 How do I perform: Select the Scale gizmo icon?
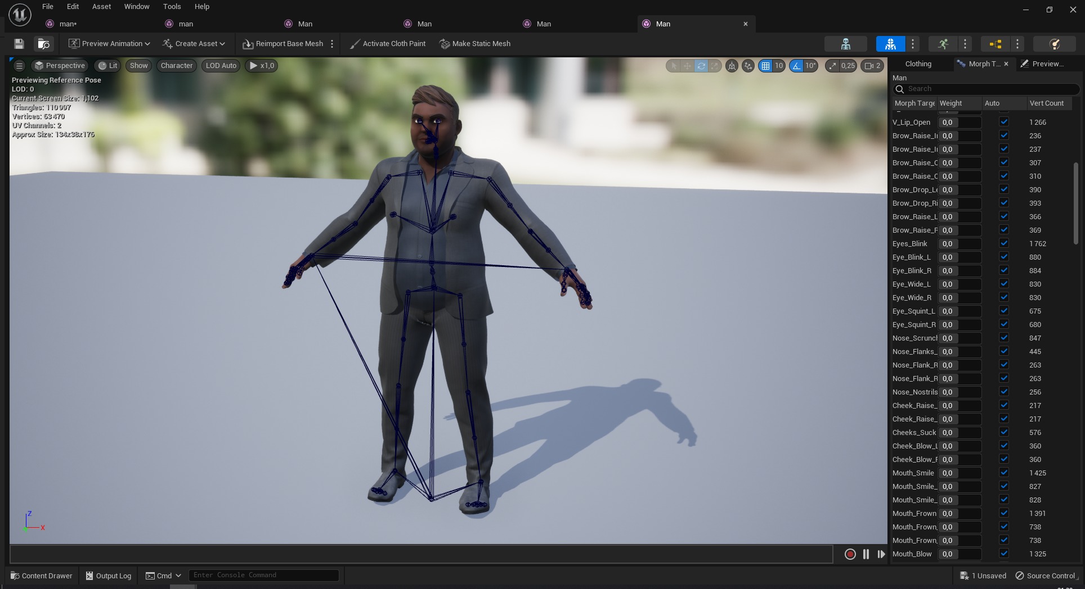point(714,66)
